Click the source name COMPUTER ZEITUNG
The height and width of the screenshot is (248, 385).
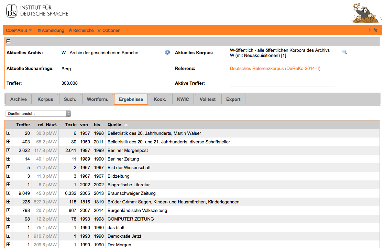(131, 219)
